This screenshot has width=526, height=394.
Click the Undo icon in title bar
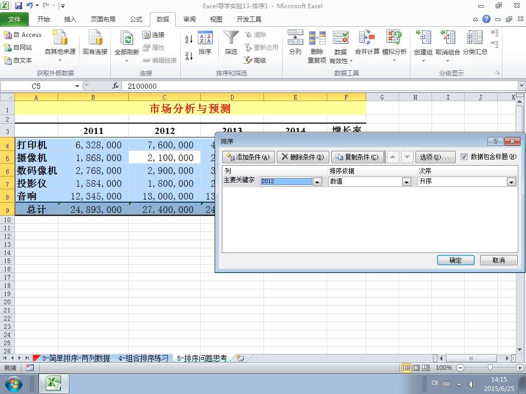coord(30,6)
